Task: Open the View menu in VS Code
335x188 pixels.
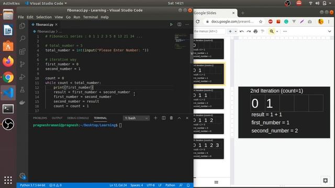Action: tap(59, 17)
